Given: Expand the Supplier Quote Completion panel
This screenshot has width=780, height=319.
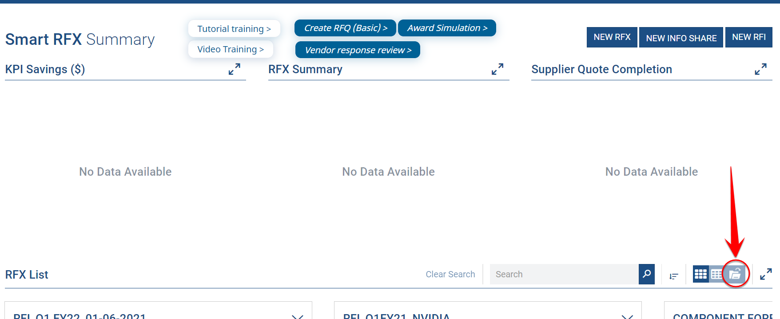Looking at the screenshot, I should click(x=760, y=69).
